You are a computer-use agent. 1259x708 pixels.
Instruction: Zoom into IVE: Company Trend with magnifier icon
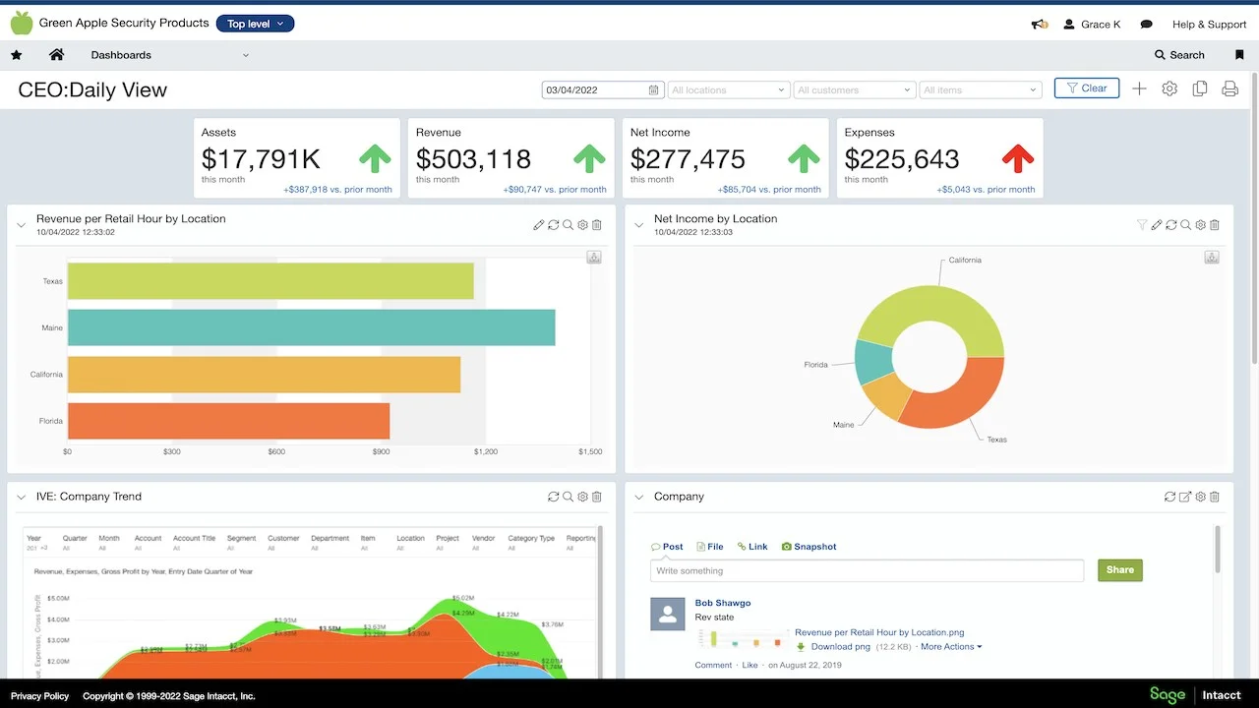(x=568, y=497)
